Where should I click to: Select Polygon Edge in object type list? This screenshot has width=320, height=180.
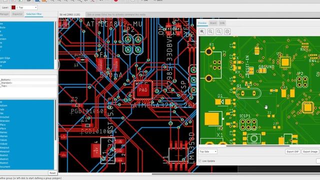5,58
